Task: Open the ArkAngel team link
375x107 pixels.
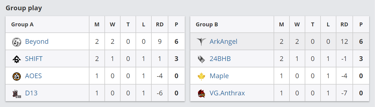Action: pyautogui.click(x=223, y=42)
